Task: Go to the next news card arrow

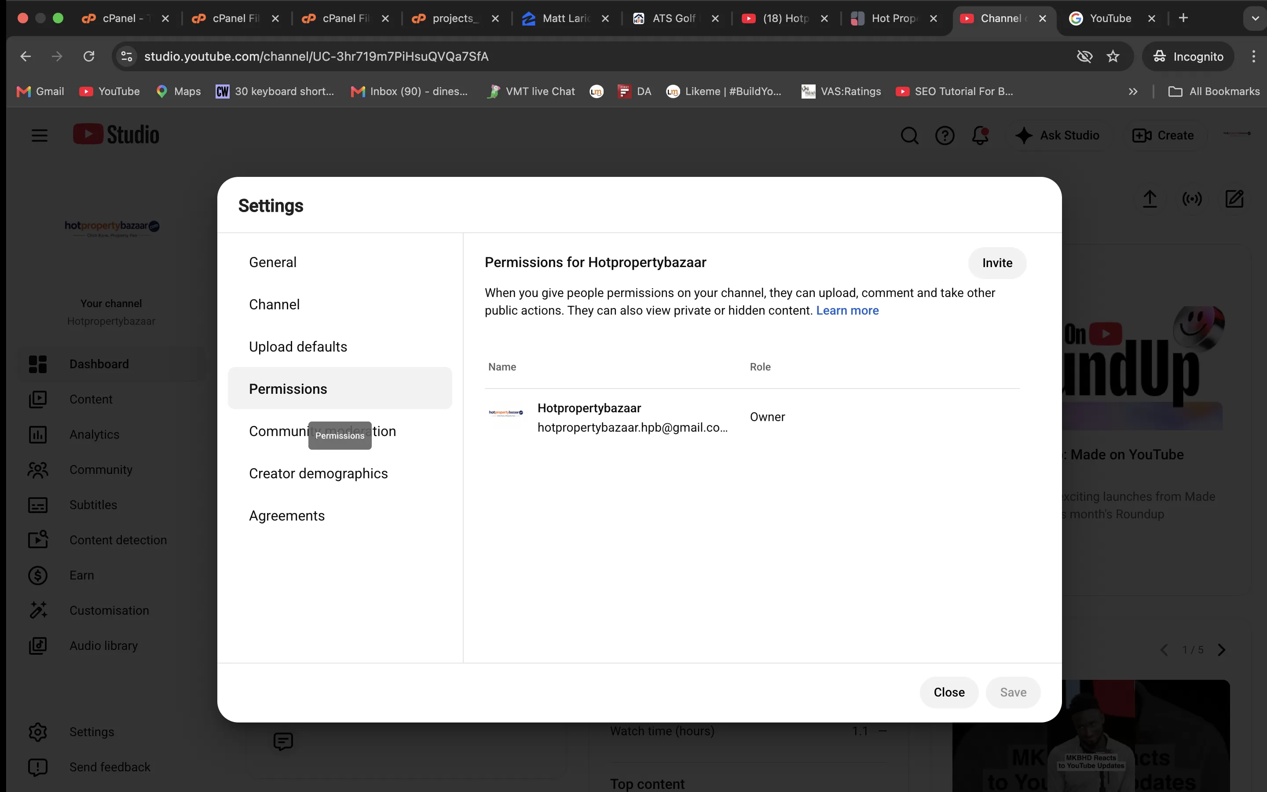Action: (1221, 650)
